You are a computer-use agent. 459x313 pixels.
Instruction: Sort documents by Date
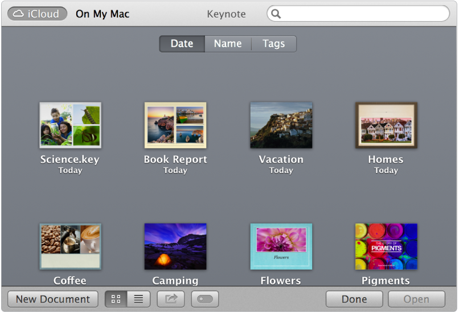(x=182, y=44)
